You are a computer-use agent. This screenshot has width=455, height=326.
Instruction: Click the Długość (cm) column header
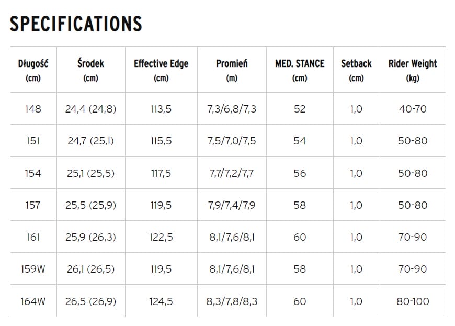tap(32, 70)
